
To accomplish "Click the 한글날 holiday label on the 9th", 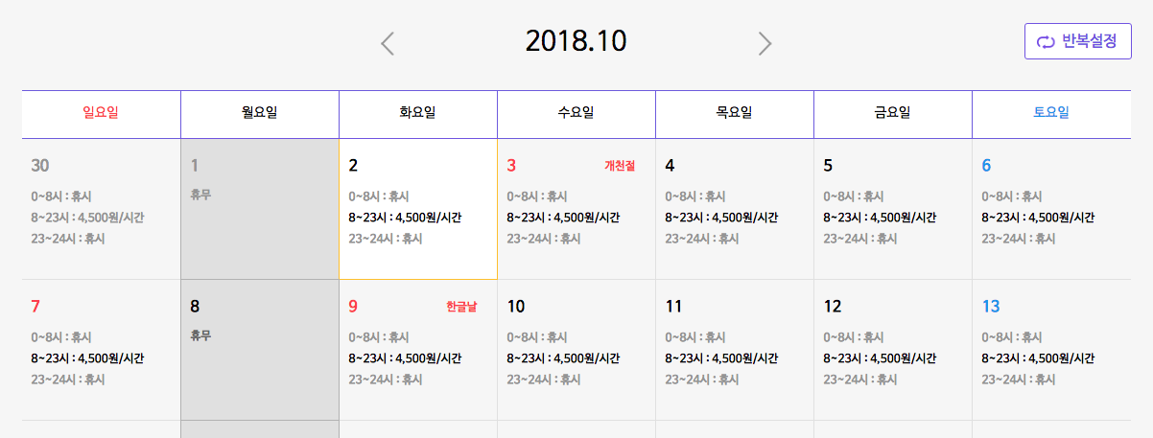I will 461,308.
